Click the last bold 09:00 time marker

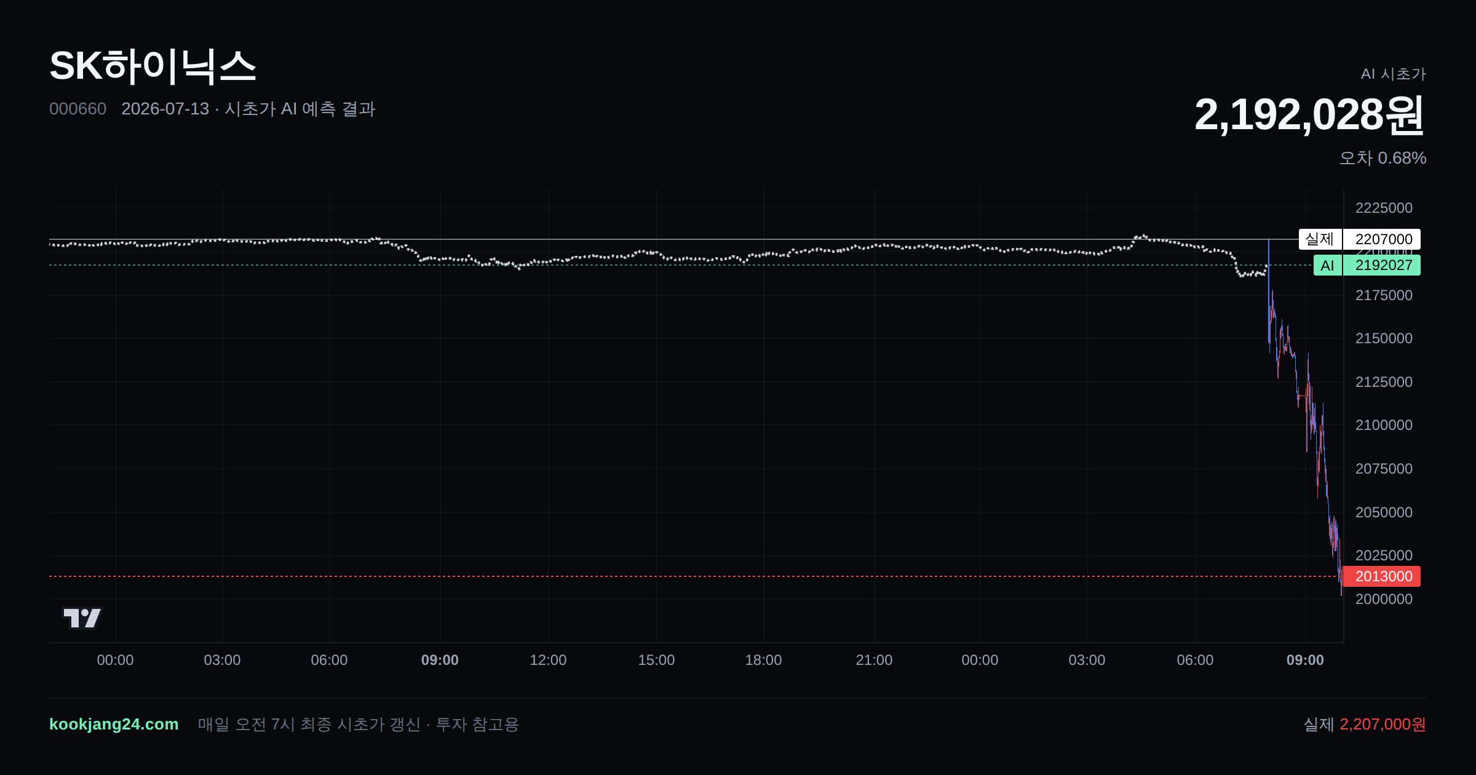pos(1305,660)
